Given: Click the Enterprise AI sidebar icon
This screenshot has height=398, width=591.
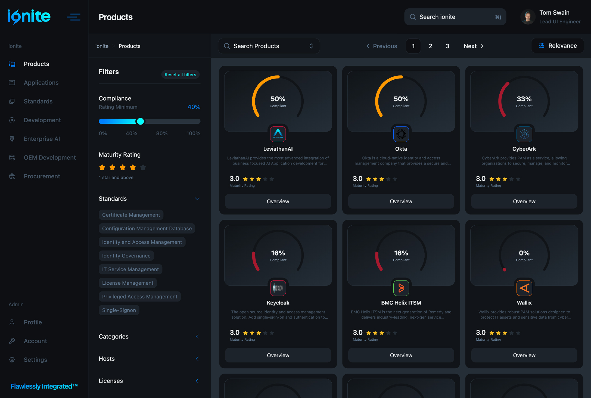Looking at the screenshot, I should point(12,139).
